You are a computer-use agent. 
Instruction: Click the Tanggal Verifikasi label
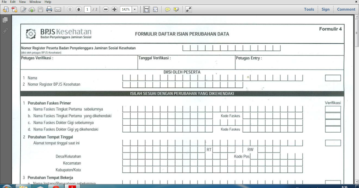coord(154,58)
